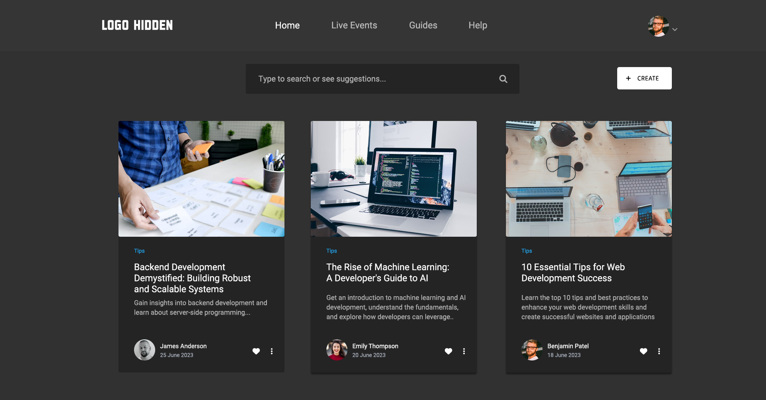Click the Tips tag on Machine Learning card
The height and width of the screenshot is (400, 766).
click(x=332, y=251)
